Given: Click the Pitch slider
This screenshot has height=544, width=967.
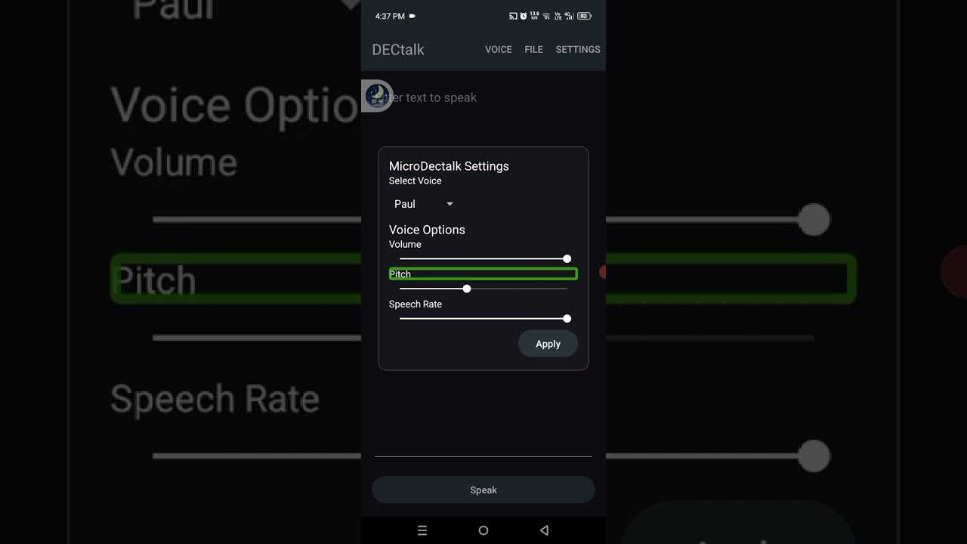Looking at the screenshot, I should tap(483, 289).
